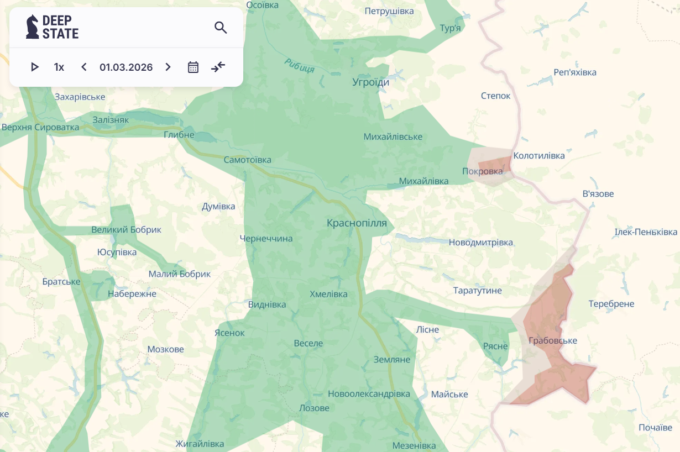
Task: Go to the previous date arrow
Action: pyautogui.click(x=84, y=67)
